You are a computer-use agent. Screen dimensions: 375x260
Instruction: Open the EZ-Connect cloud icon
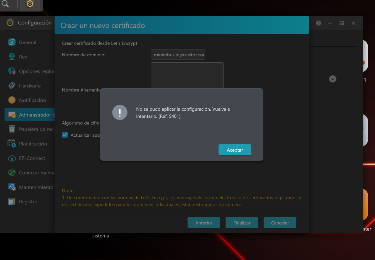coord(12,158)
